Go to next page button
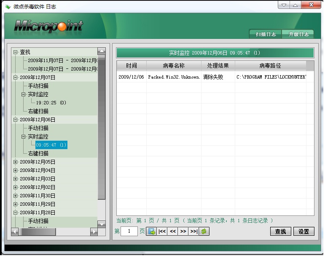Screen dimensions: 325x256 coord(183,231)
